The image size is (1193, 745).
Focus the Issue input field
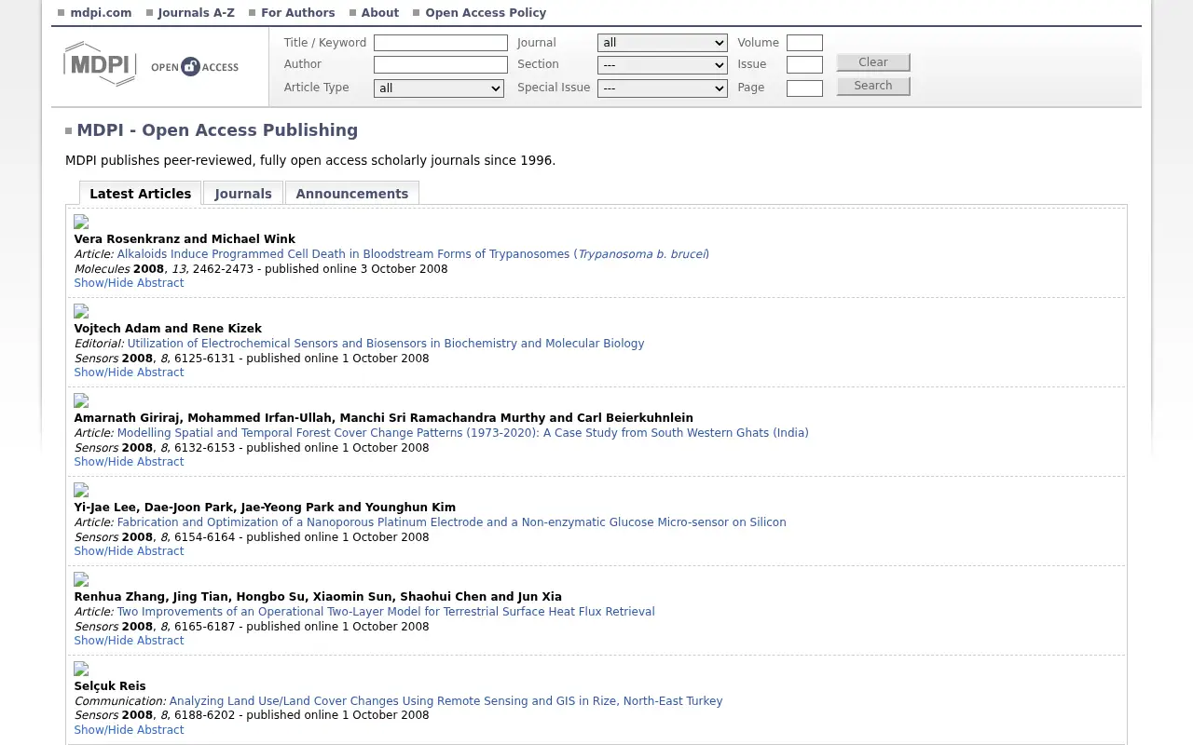804,64
